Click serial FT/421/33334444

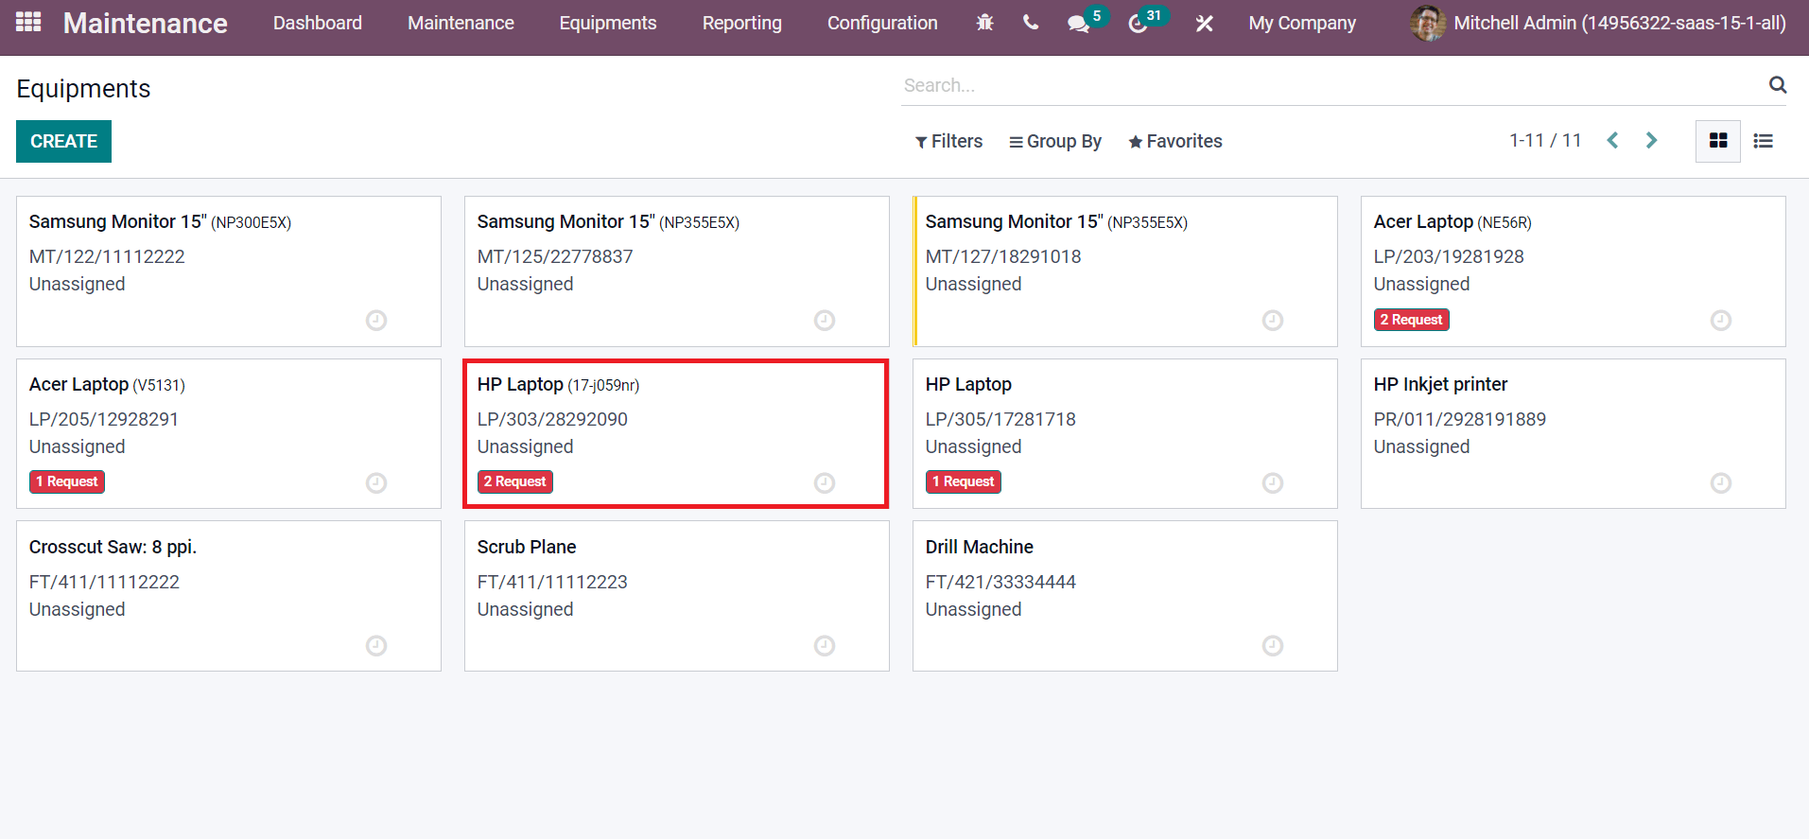pos(1000,582)
